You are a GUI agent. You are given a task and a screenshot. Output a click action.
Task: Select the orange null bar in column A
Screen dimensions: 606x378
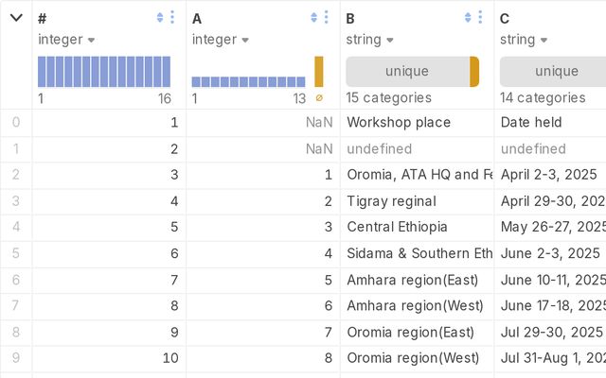319,72
